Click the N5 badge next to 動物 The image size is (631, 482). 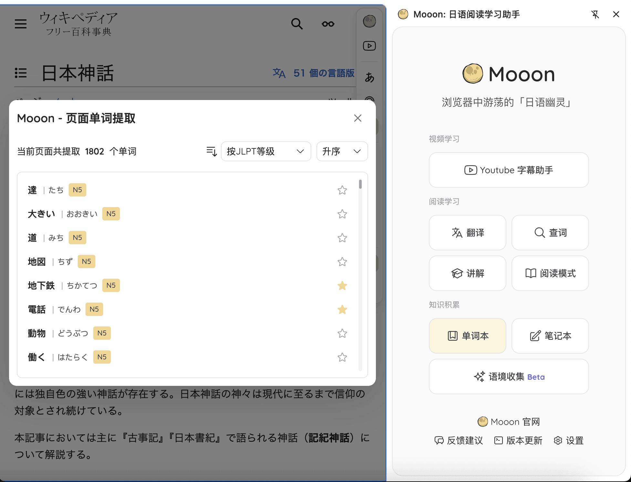point(102,333)
